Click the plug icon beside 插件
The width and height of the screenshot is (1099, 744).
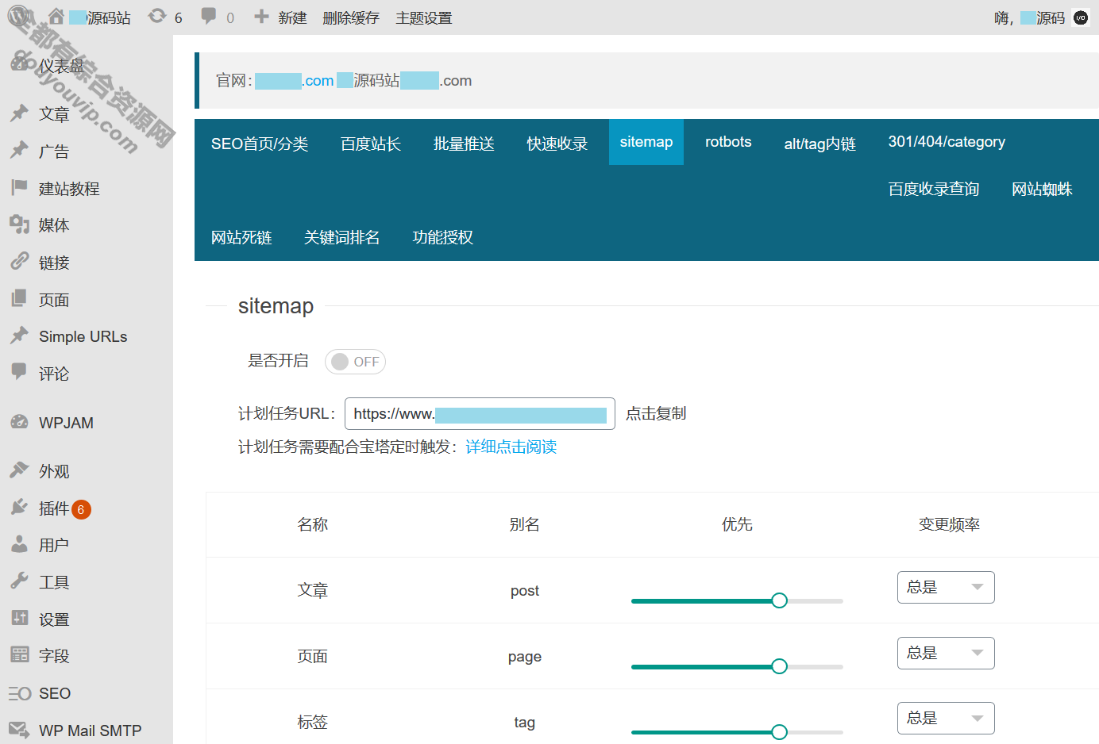(x=19, y=508)
